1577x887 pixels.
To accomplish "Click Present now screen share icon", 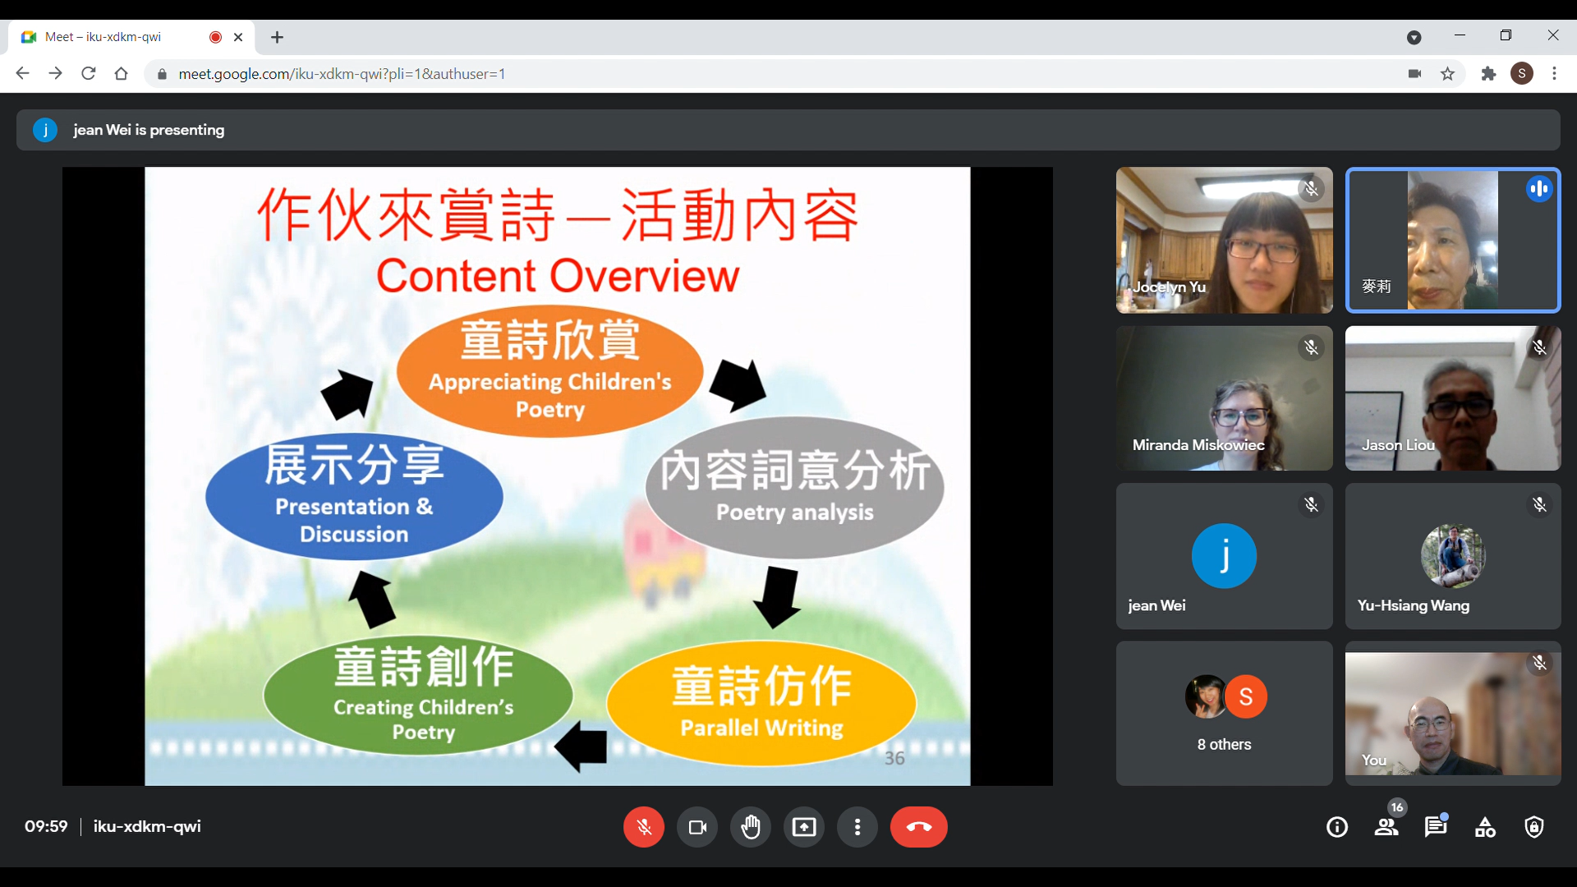I will [804, 827].
